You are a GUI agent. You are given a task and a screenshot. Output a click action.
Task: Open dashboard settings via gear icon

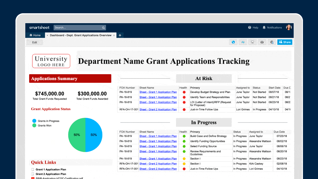tap(271, 42)
